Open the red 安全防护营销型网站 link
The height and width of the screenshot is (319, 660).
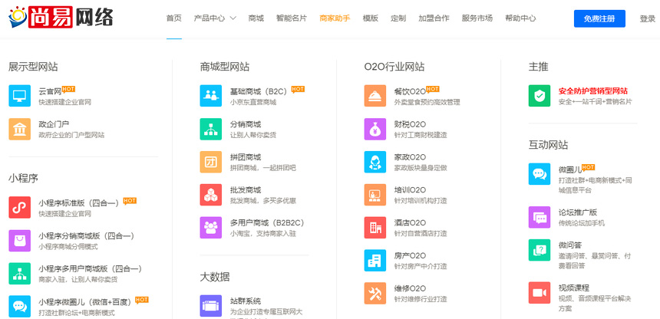593,91
